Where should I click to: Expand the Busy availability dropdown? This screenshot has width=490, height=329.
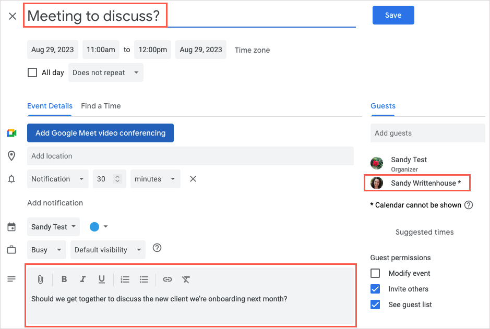pos(46,250)
